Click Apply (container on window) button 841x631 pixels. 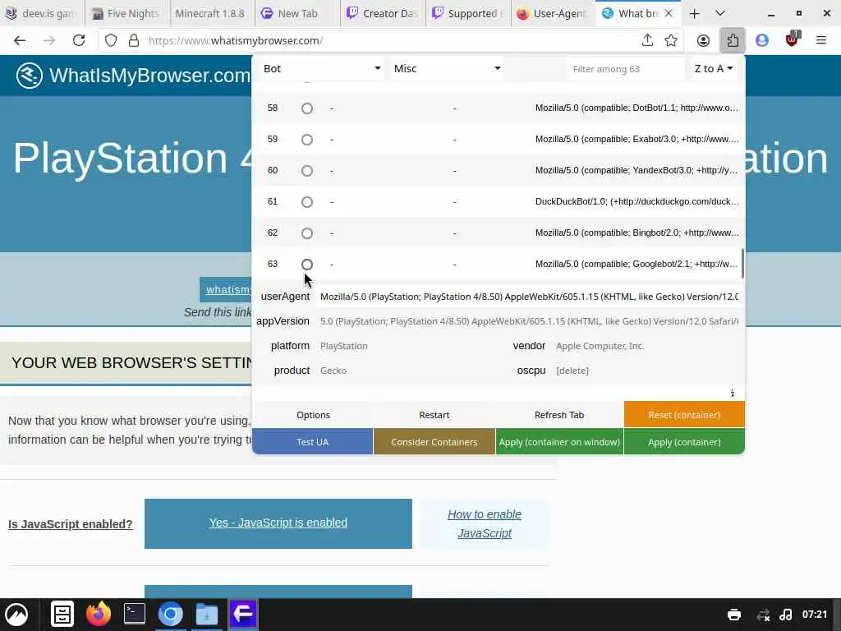click(x=559, y=441)
